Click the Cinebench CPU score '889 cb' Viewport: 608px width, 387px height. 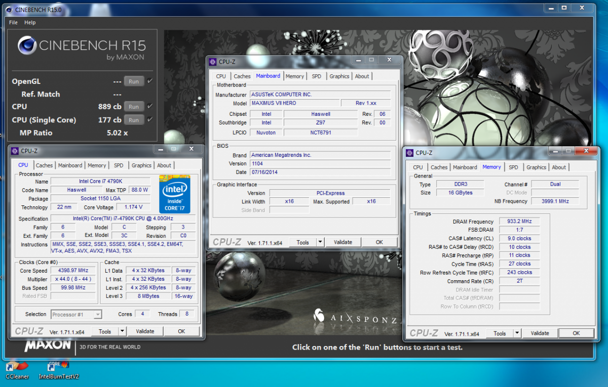[x=110, y=107]
